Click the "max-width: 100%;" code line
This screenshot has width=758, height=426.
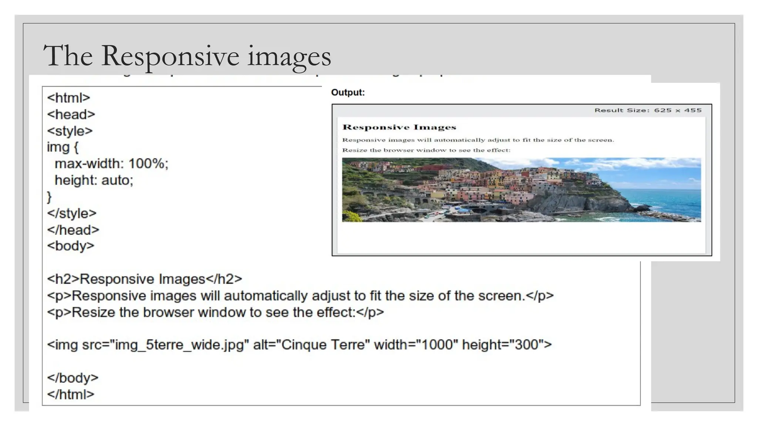[111, 163]
